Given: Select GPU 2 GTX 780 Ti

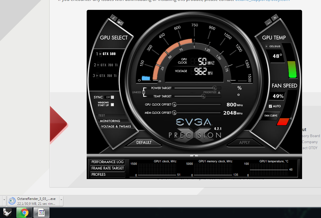Looking at the screenshot, I should (x=106, y=65).
